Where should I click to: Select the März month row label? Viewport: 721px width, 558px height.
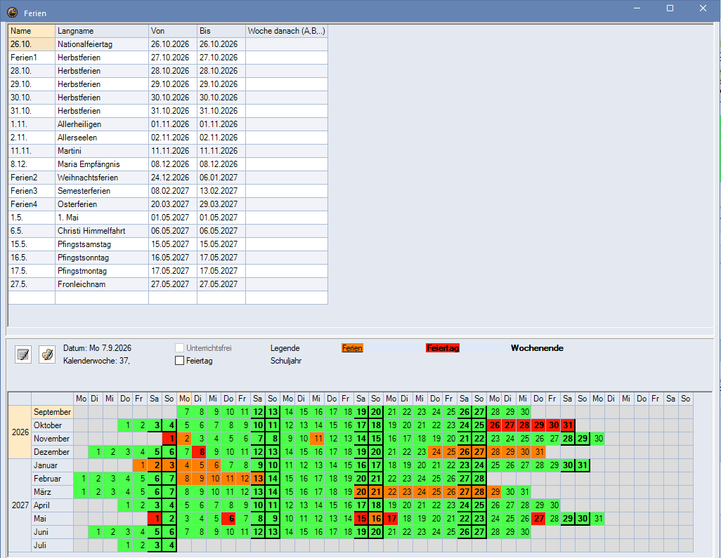[x=53, y=492]
